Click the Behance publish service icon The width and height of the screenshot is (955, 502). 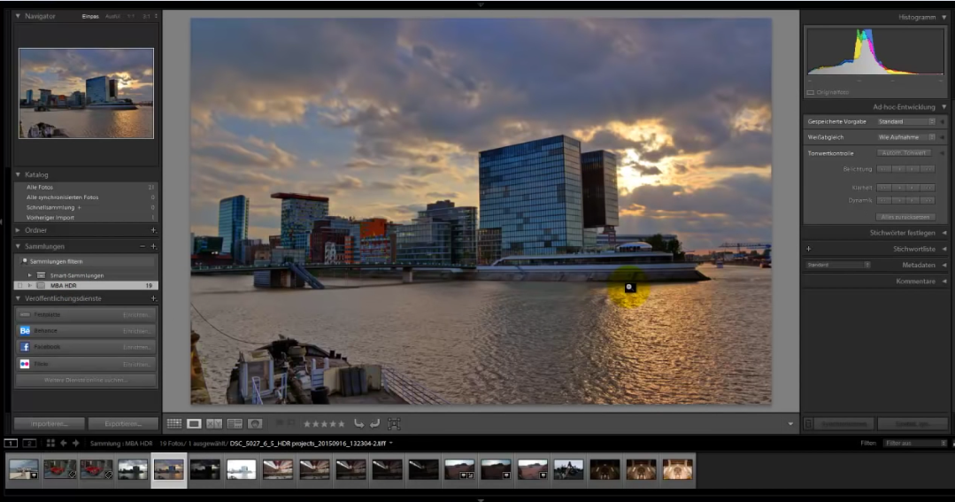[x=25, y=330]
